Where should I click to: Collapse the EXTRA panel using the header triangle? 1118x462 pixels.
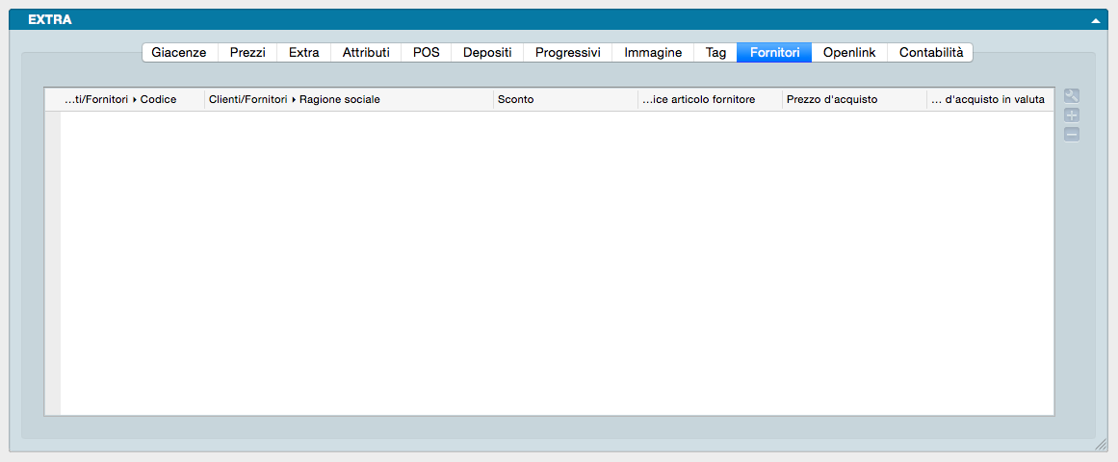tap(1095, 19)
